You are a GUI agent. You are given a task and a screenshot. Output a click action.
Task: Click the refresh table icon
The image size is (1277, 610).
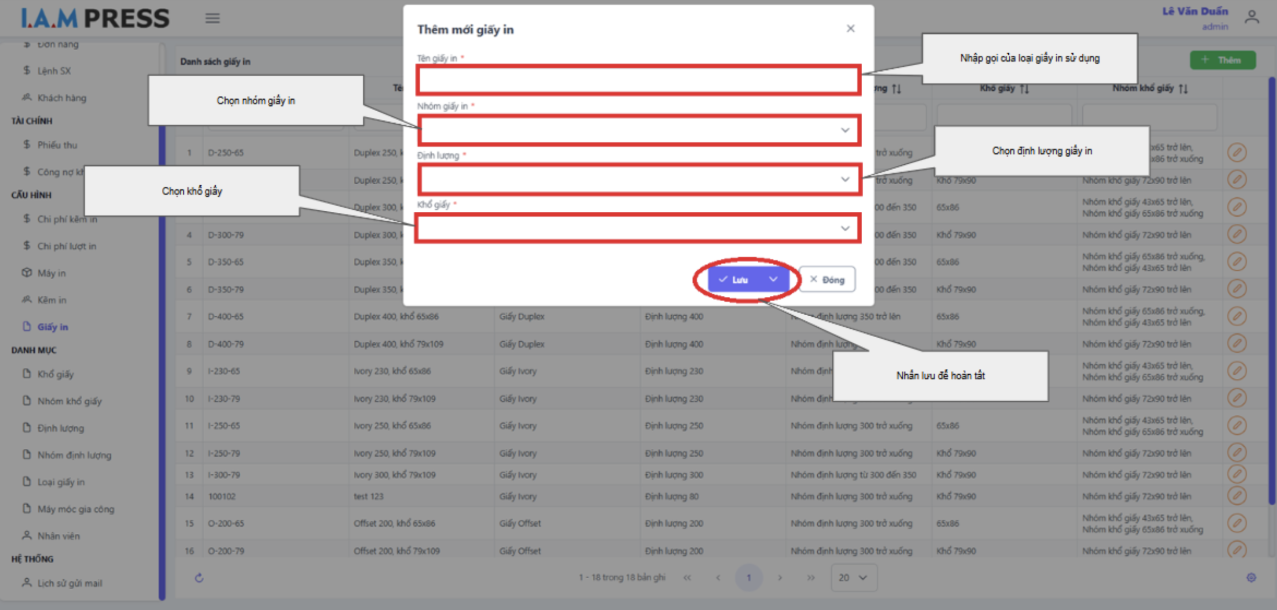[x=199, y=578]
